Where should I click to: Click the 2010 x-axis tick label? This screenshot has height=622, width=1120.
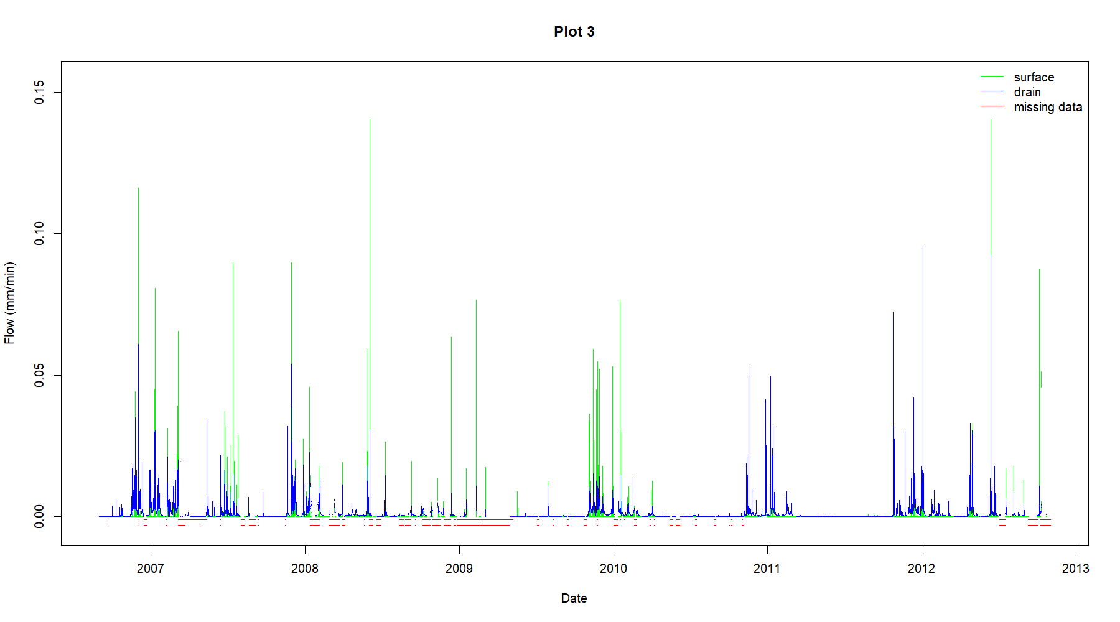(613, 568)
